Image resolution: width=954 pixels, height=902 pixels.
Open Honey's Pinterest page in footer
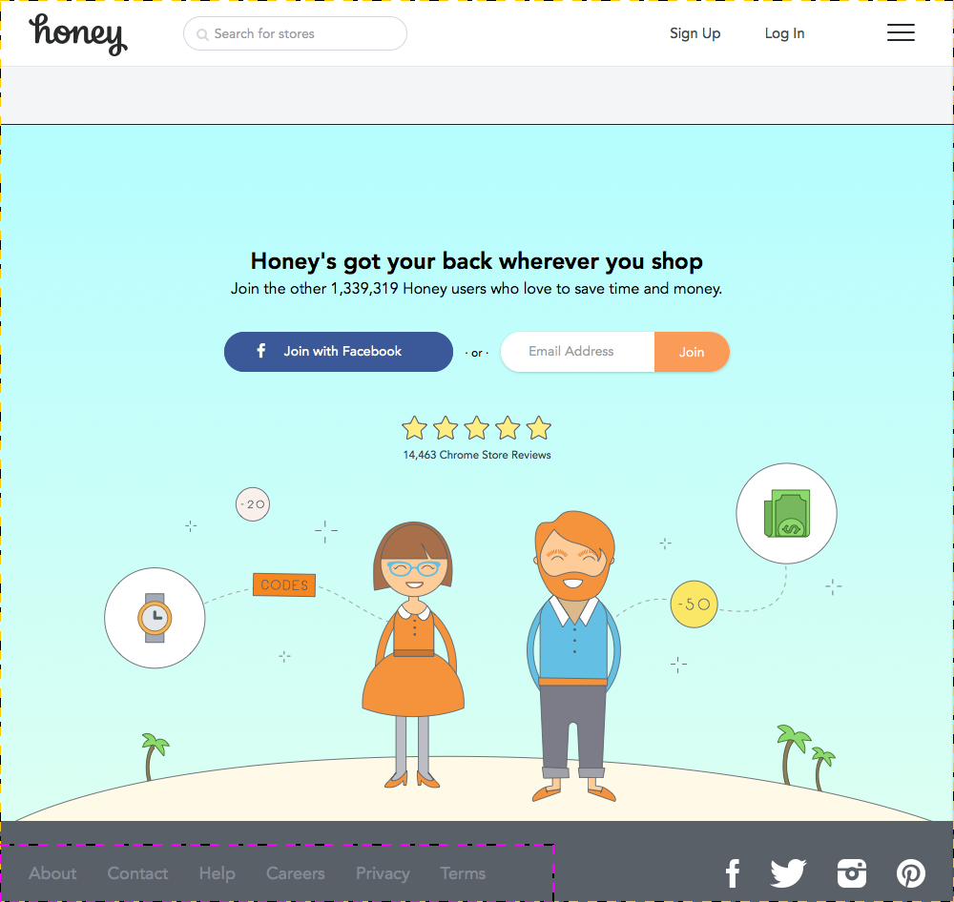tap(911, 873)
